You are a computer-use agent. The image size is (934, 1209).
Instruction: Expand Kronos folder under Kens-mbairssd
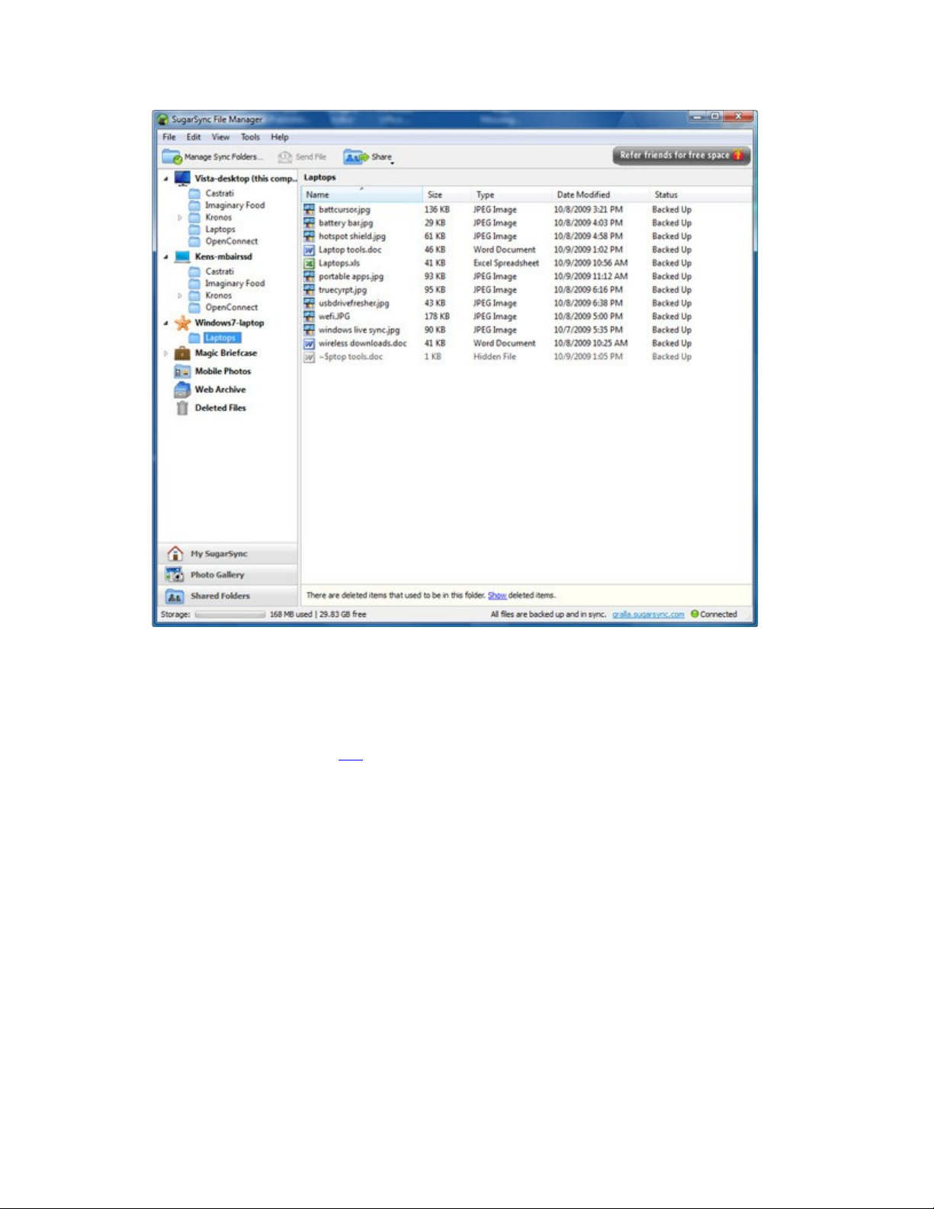[180, 296]
